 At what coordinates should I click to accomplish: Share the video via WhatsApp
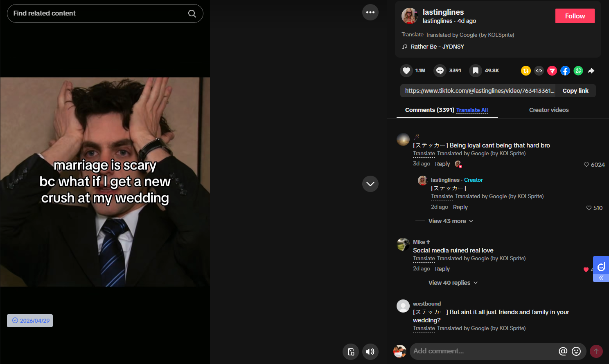tap(578, 71)
